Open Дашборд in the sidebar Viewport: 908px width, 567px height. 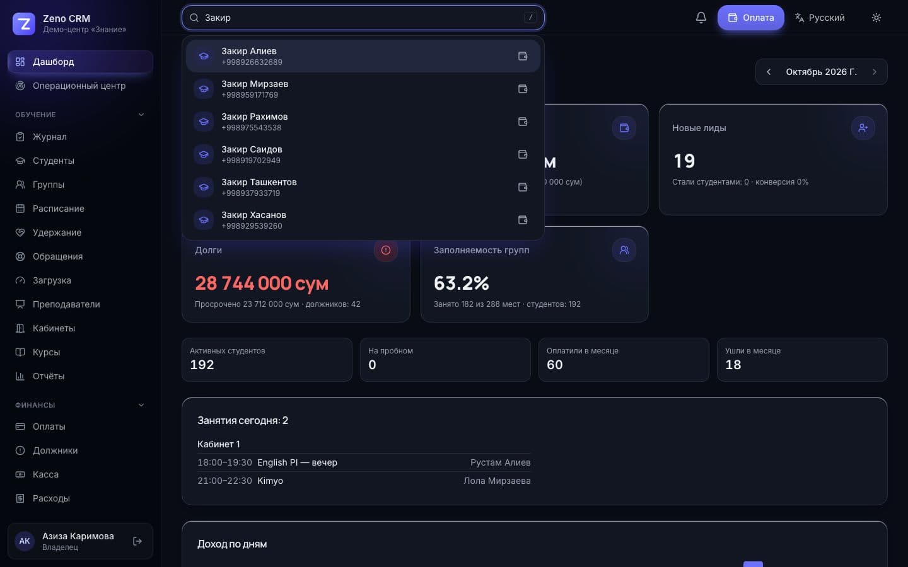[x=80, y=62]
